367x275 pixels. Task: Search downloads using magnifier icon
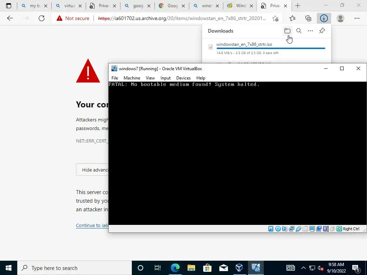tap(299, 31)
